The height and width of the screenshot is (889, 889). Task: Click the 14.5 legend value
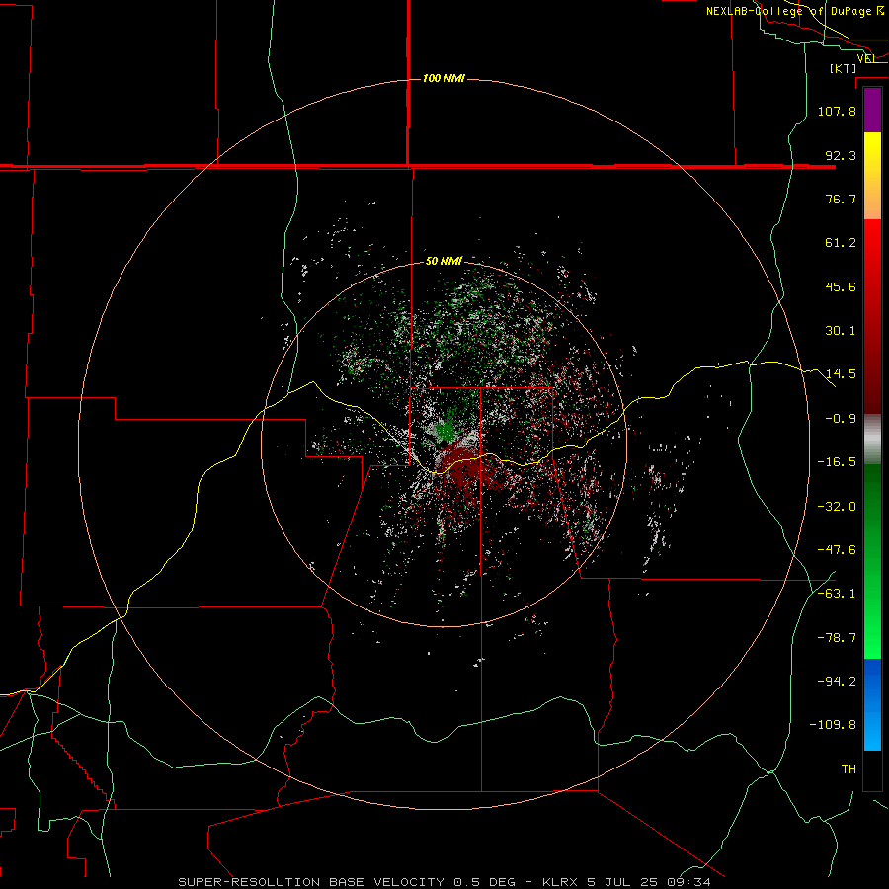point(841,374)
